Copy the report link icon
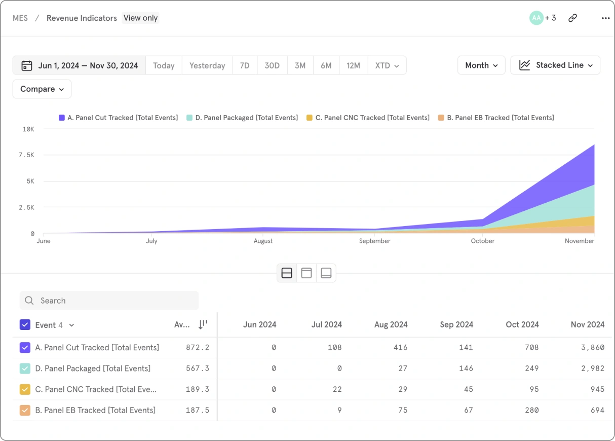Image resolution: width=615 pixels, height=441 pixels. [x=572, y=18]
